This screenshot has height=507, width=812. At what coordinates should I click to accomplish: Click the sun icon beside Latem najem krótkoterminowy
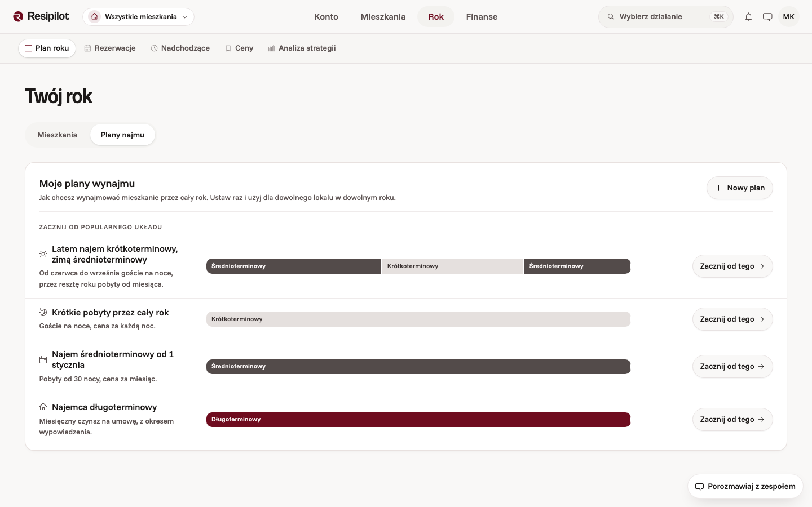point(43,254)
